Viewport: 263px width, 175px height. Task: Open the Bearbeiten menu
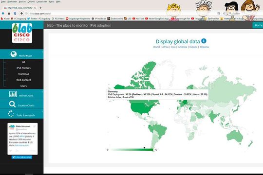(12, 1)
